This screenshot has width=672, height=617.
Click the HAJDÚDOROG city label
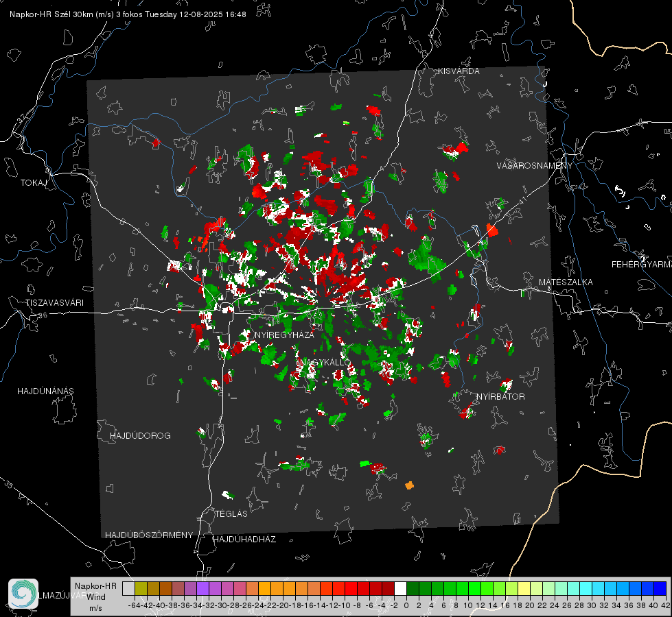(x=140, y=435)
